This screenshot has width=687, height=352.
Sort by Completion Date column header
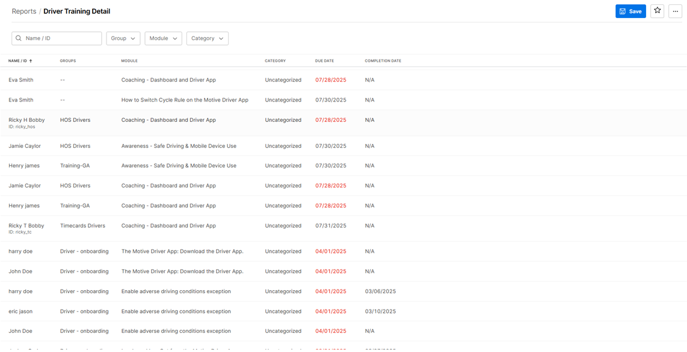coord(383,61)
